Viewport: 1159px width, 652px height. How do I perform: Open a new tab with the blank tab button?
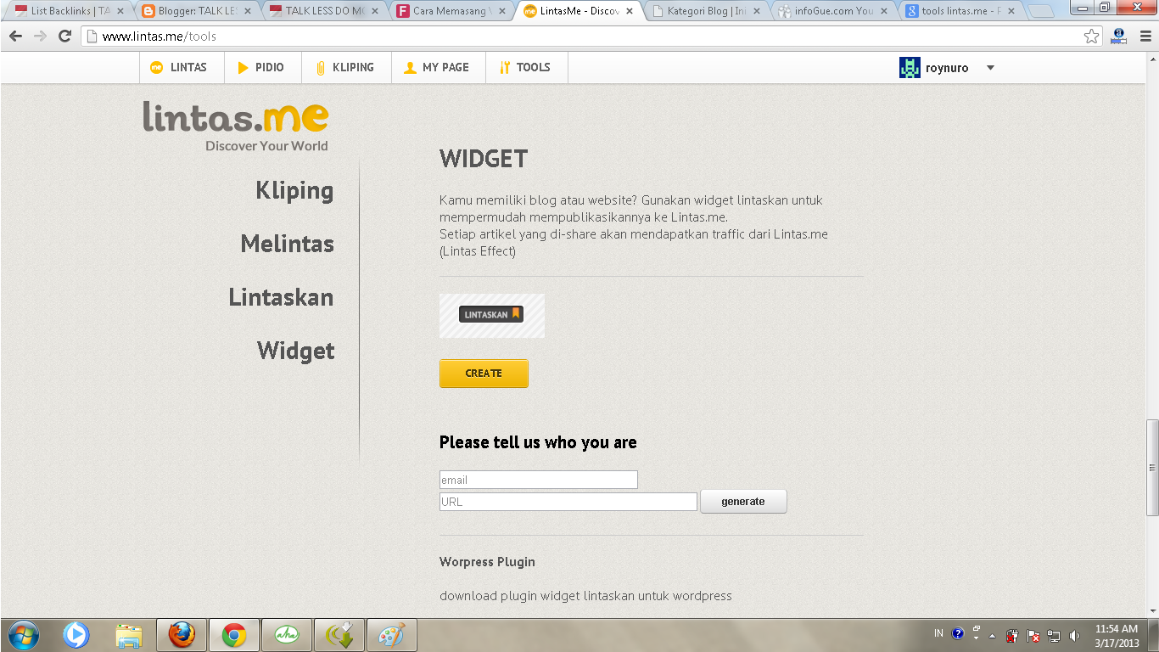pos(1041,12)
